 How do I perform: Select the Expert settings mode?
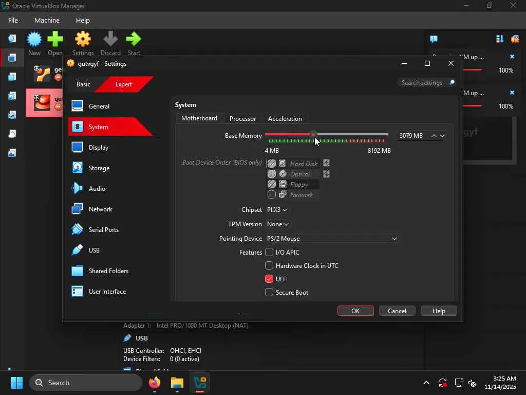124,84
